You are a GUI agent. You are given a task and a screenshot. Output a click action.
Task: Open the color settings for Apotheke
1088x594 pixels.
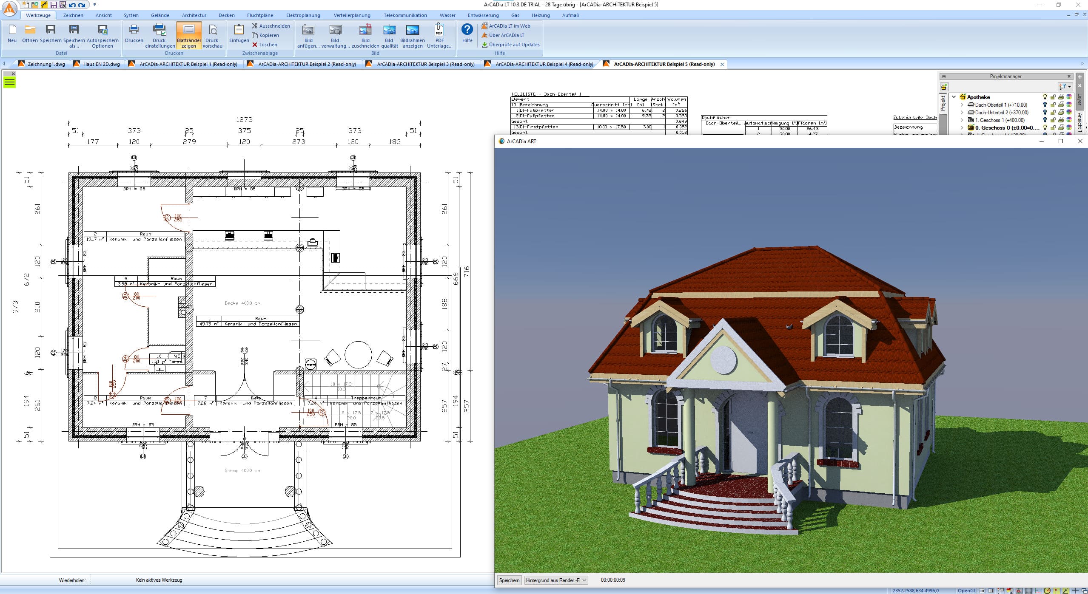1069,97
